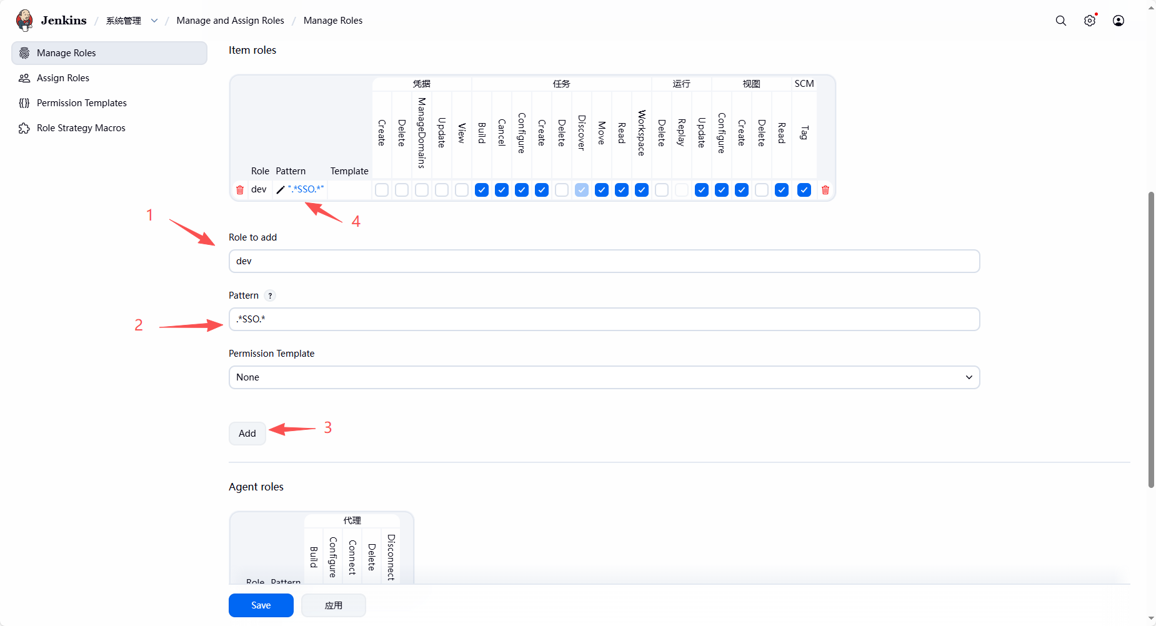
Task: Open the user account icon
Action: tap(1118, 21)
